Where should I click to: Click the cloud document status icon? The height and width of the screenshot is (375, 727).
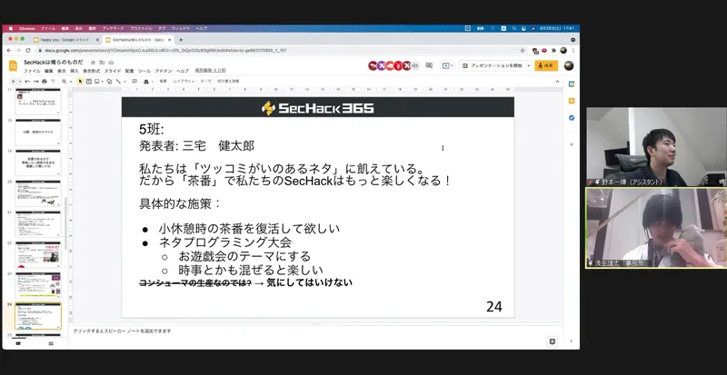[111, 63]
